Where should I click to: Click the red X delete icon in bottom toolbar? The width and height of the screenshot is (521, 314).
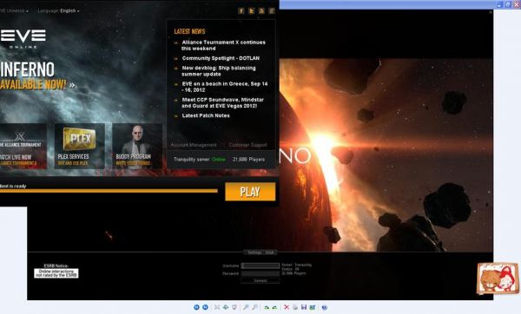[x=287, y=307]
